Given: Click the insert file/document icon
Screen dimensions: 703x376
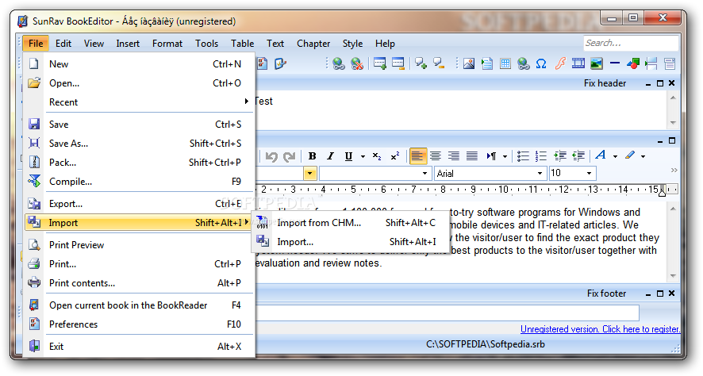Looking at the screenshot, I should point(487,63).
